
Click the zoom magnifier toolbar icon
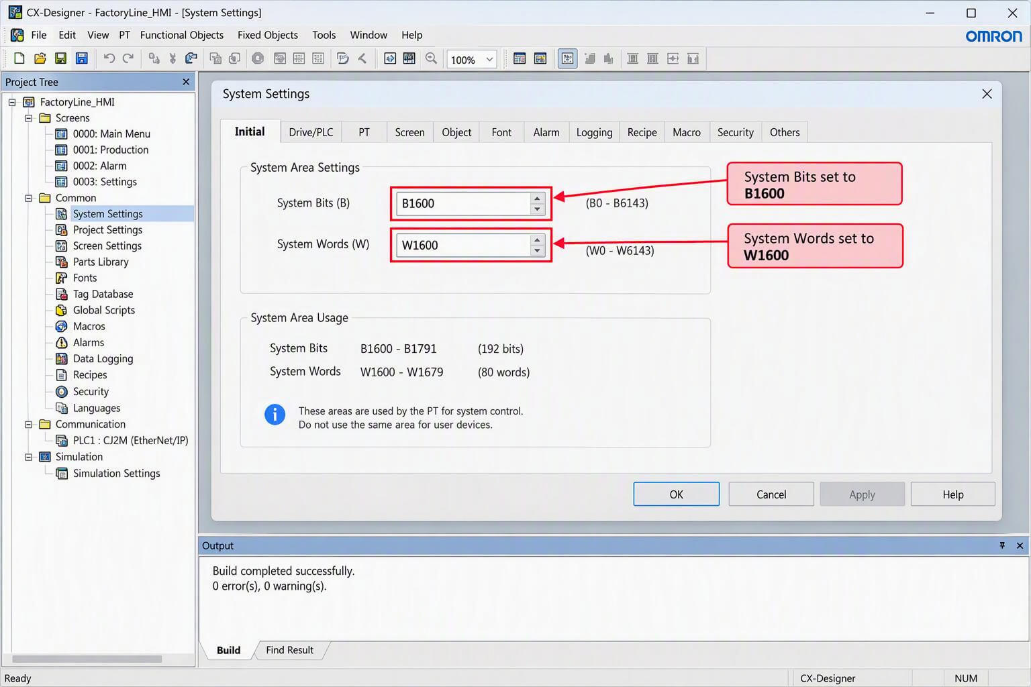point(431,59)
